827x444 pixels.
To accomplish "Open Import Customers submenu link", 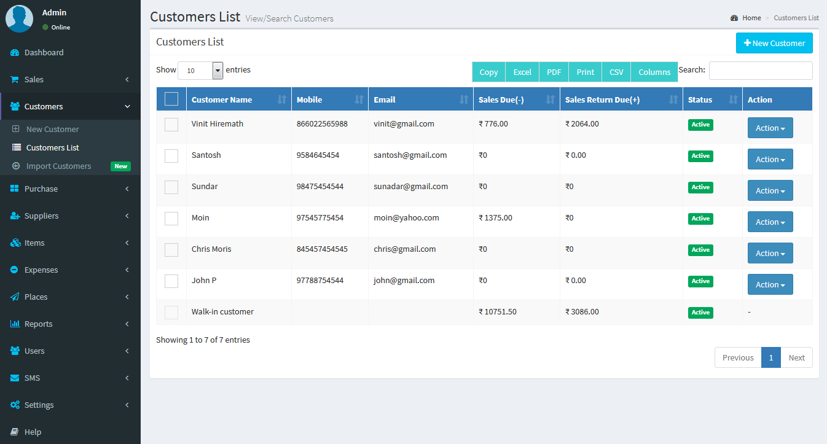I will [70, 166].
